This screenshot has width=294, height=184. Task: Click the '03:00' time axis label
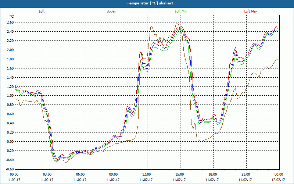tap(47, 174)
